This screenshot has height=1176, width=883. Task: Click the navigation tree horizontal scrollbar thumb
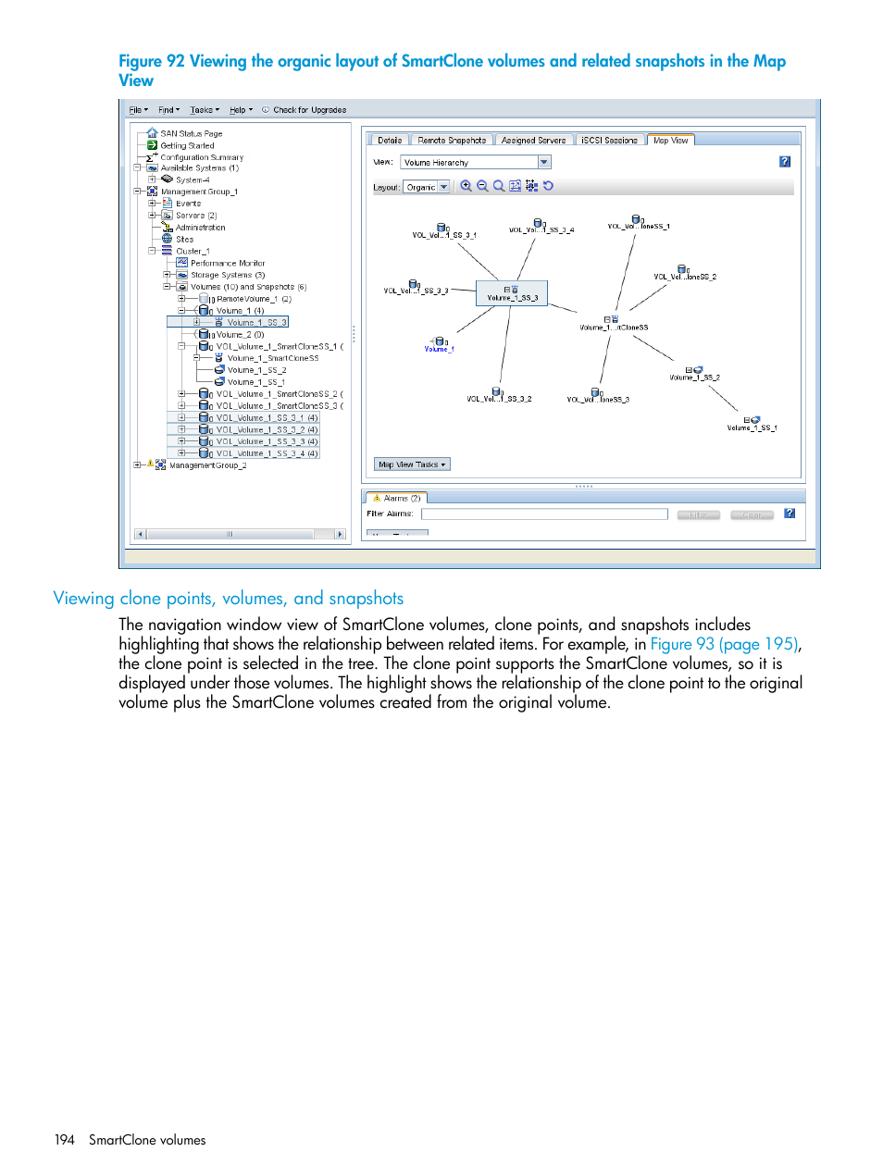230,534
